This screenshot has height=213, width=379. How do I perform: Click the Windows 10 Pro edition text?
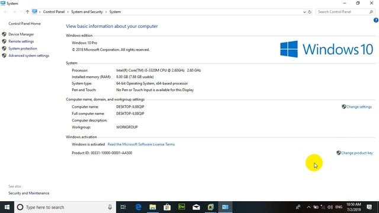pos(84,43)
